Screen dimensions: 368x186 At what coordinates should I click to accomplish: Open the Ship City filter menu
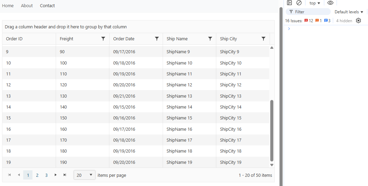pyautogui.click(x=263, y=39)
